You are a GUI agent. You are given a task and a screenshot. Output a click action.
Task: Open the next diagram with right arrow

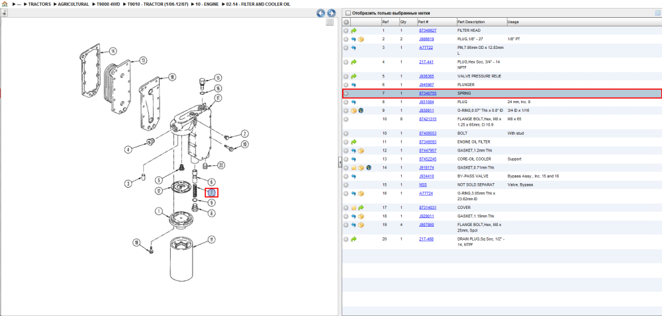(x=332, y=13)
